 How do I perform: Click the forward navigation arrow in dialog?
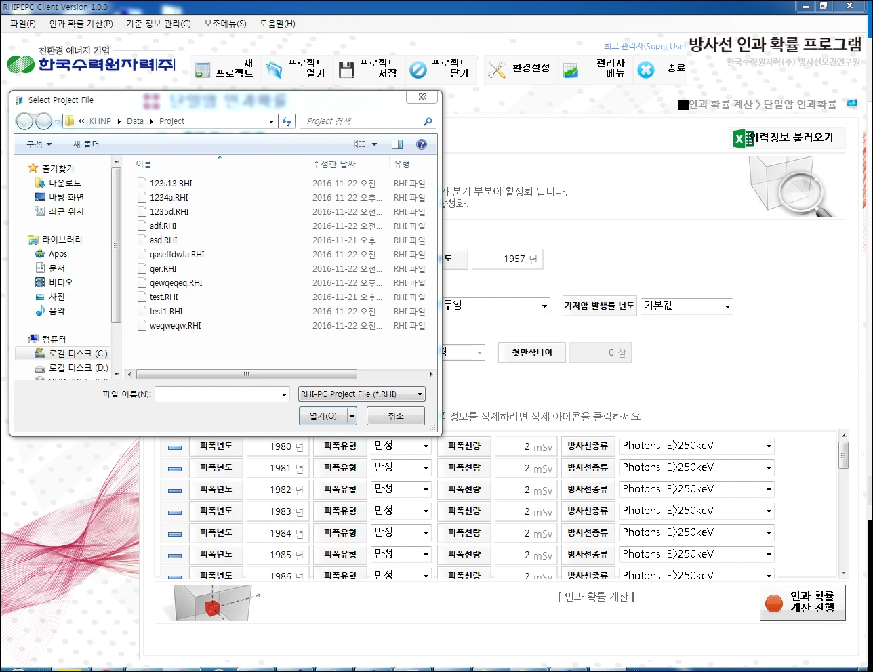(43, 121)
